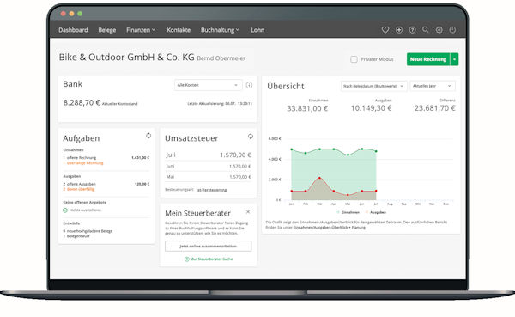Click the plus circle icon in navbar
515x317 pixels.
pyautogui.click(x=399, y=30)
